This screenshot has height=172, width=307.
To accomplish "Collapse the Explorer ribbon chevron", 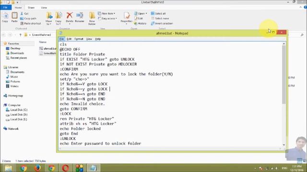I will (301, 8).
